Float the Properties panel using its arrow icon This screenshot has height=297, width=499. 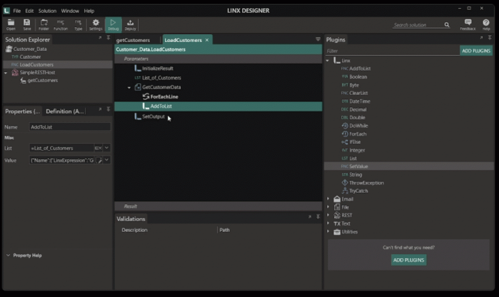(100, 109)
